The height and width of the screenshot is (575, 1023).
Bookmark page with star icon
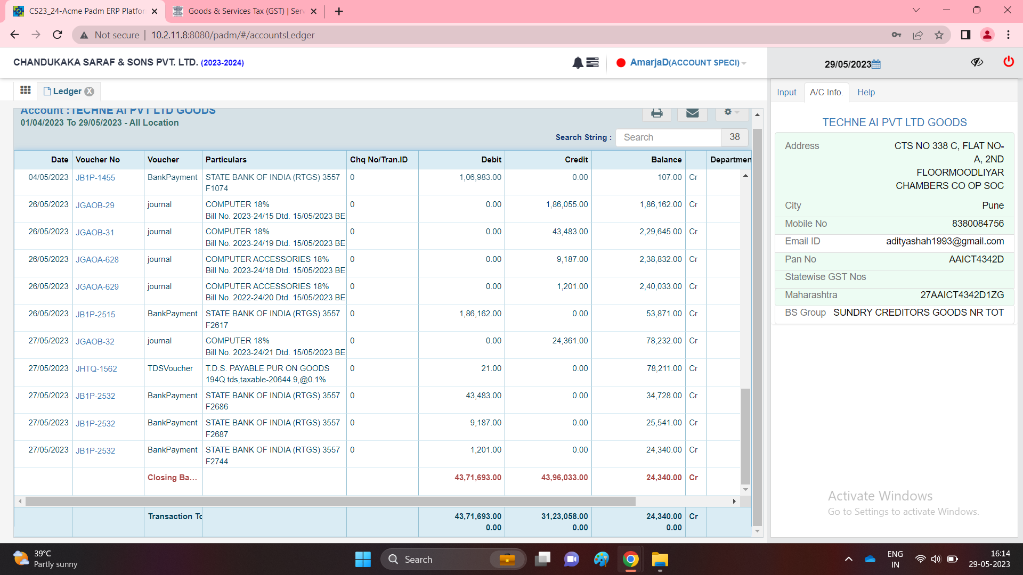coord(939,35)
